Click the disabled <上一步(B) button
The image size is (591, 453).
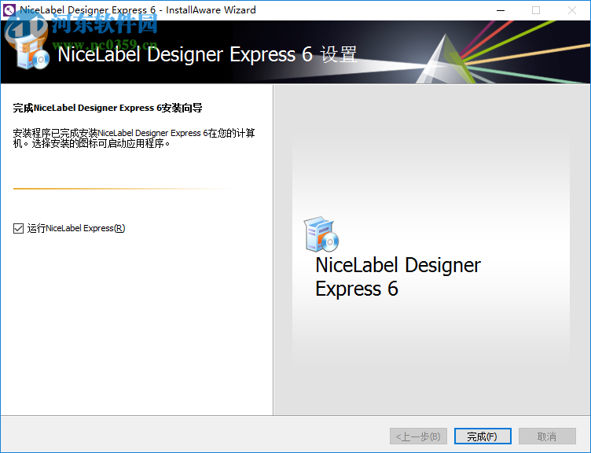coord(418,436)
